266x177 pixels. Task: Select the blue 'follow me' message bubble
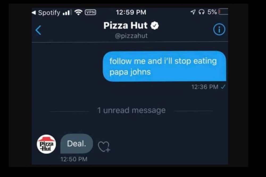[x=165, y=66]
